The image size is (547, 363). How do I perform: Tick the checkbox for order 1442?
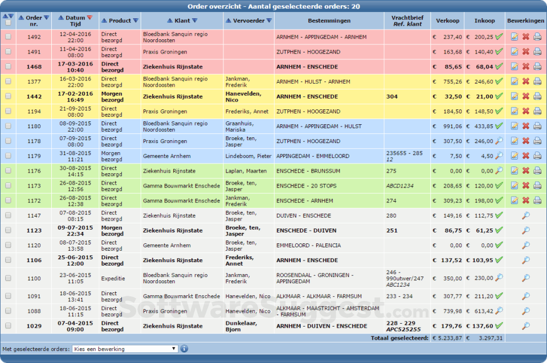[x=8, y=96]
